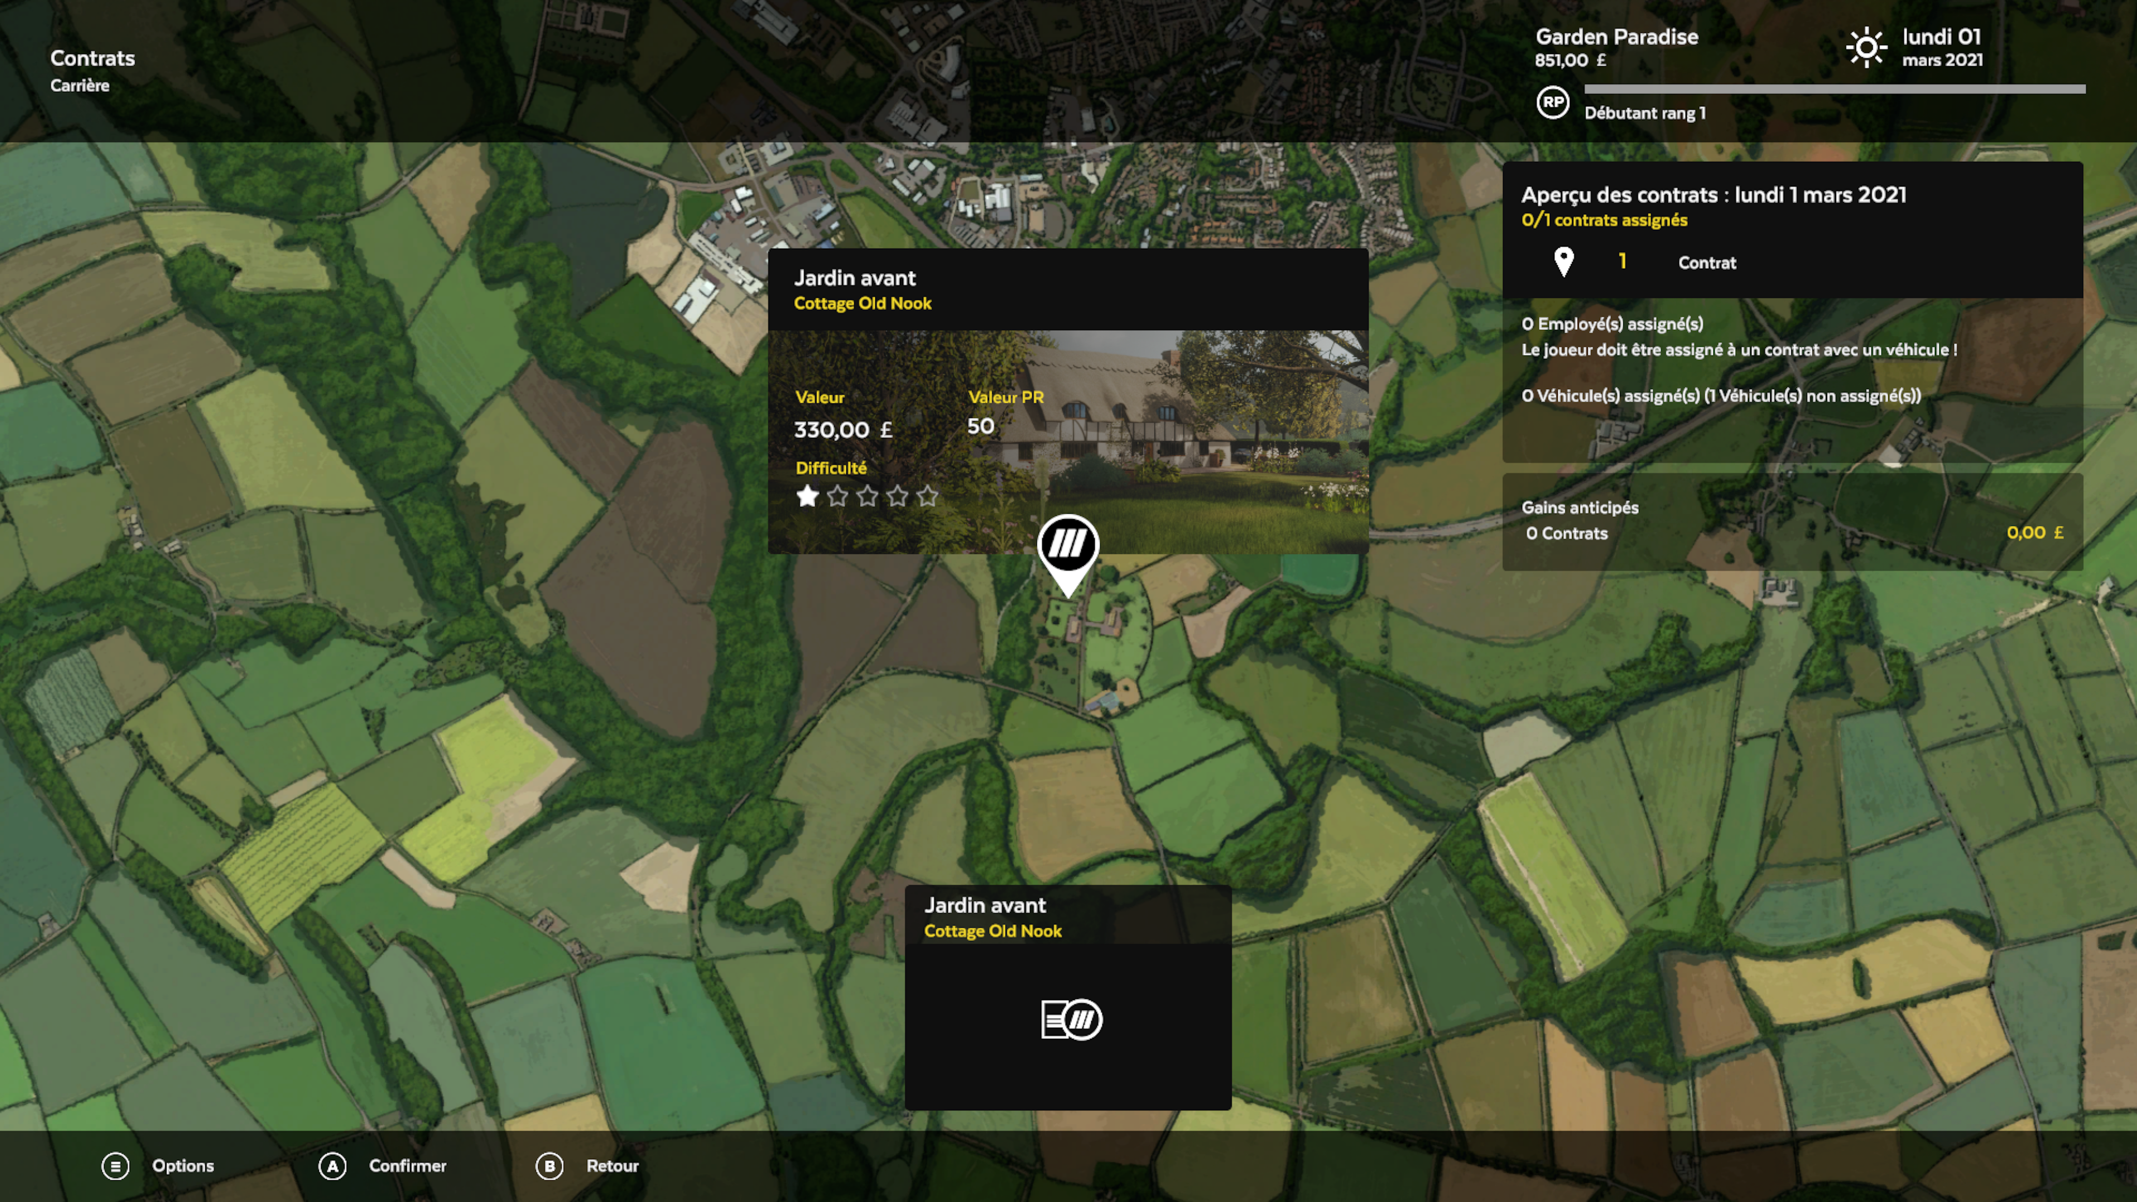Click '0 Employé(s) assigné(s)' line
2137x1202 pixels.
pos(1612,324)
